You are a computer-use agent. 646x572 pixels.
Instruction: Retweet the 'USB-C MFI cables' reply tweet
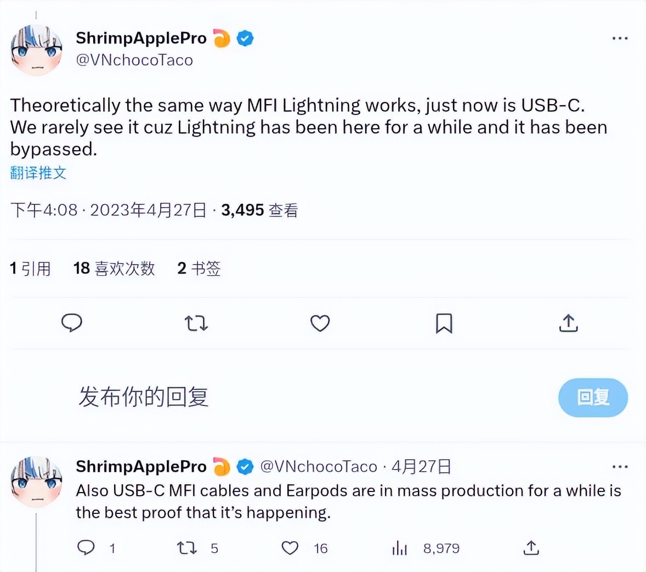pos(187,547)
